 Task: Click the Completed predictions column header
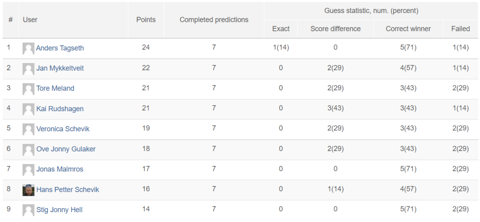(x=214, y=20)
